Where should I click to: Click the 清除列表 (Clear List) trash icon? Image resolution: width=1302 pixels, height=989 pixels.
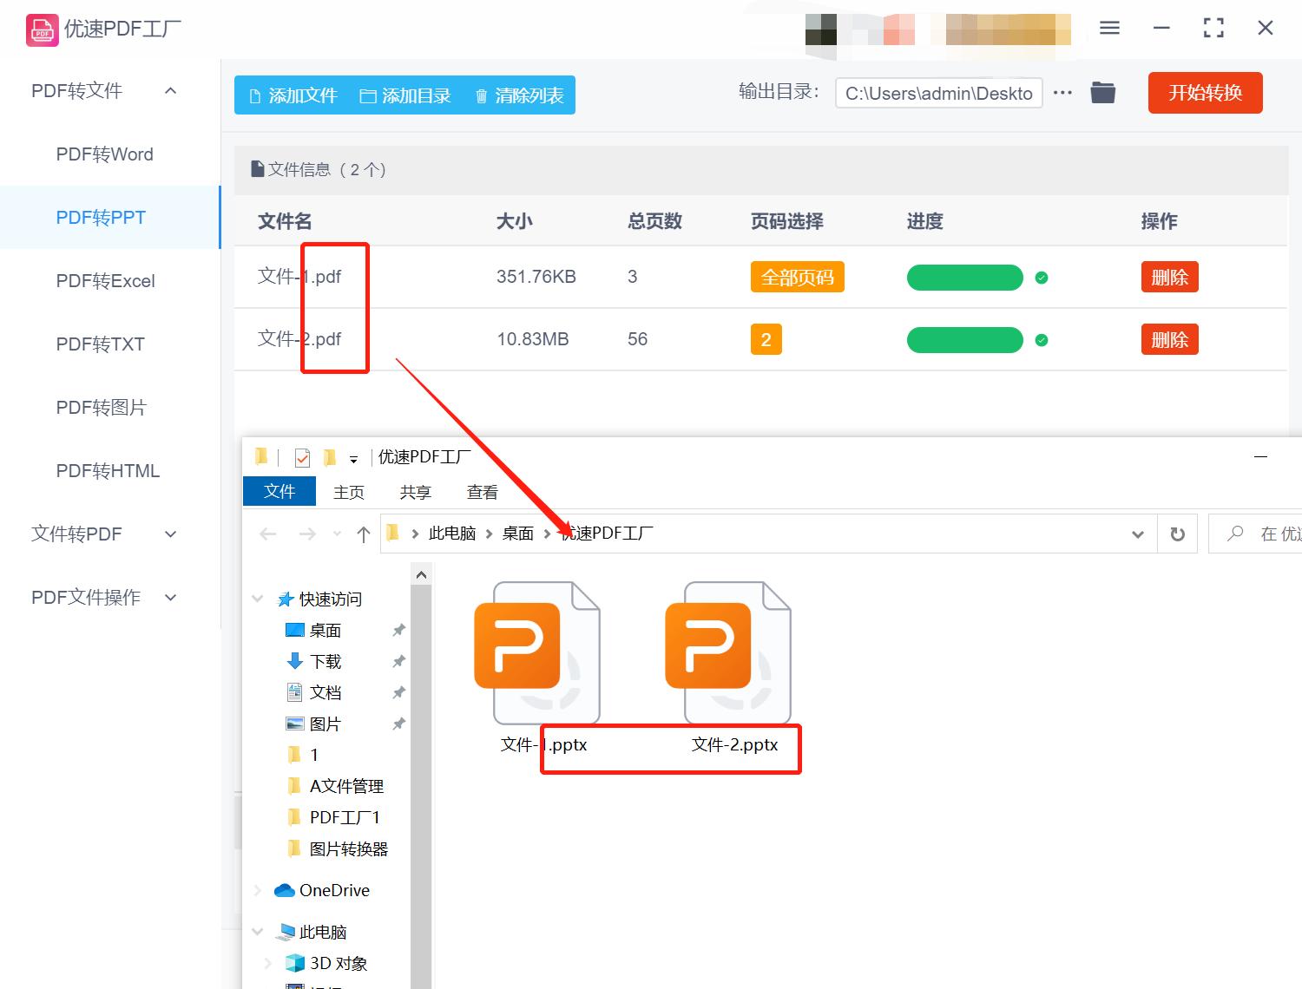(482, 95)
